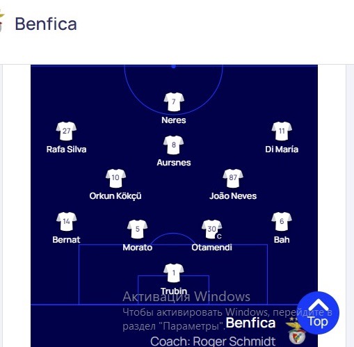Click the Coach: Roger Schmidt text

pyautogui.click(x=213, y=341)
